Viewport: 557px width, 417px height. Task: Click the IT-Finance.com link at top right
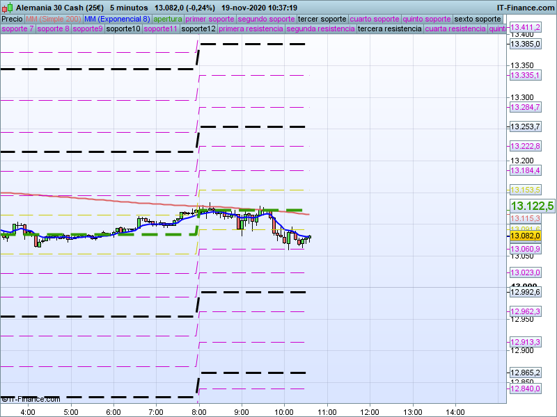[x=525, y=8]
